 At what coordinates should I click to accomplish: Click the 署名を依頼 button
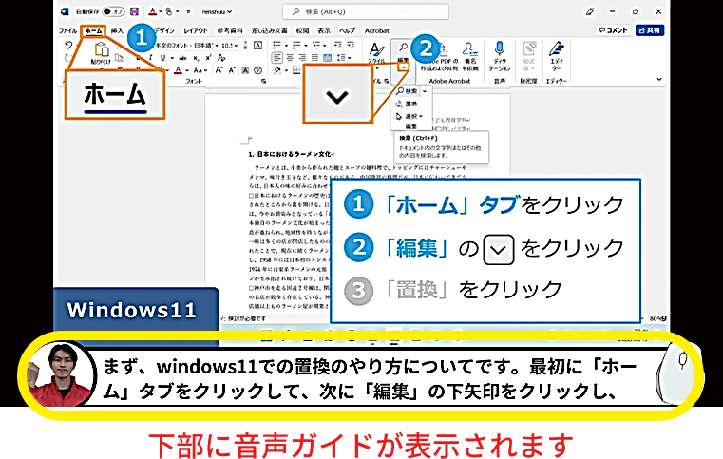(x=470, y=57)
